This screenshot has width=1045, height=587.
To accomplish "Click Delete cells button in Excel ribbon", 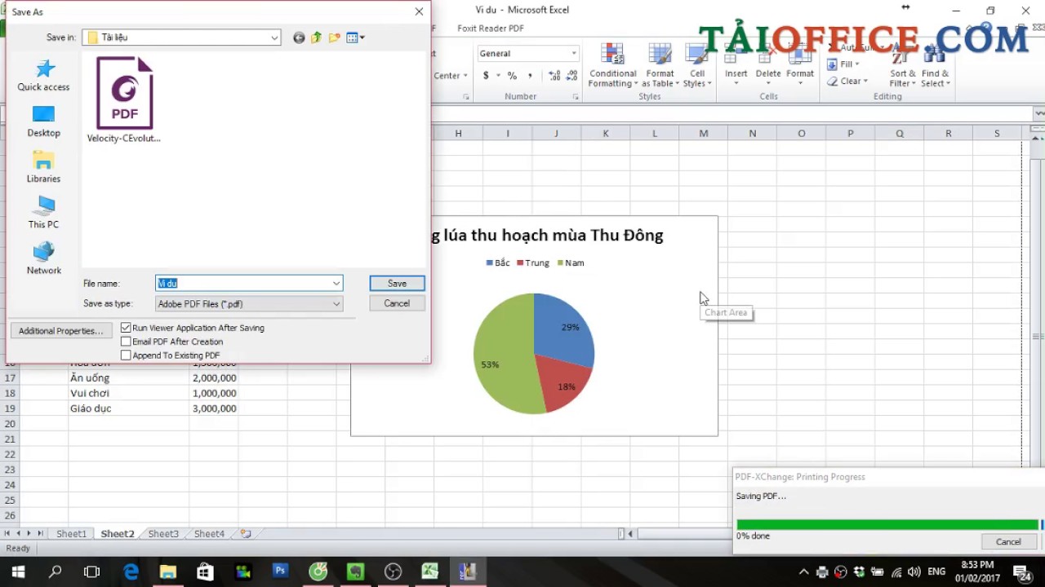I will pyautogui.click(x=767, y=66).
